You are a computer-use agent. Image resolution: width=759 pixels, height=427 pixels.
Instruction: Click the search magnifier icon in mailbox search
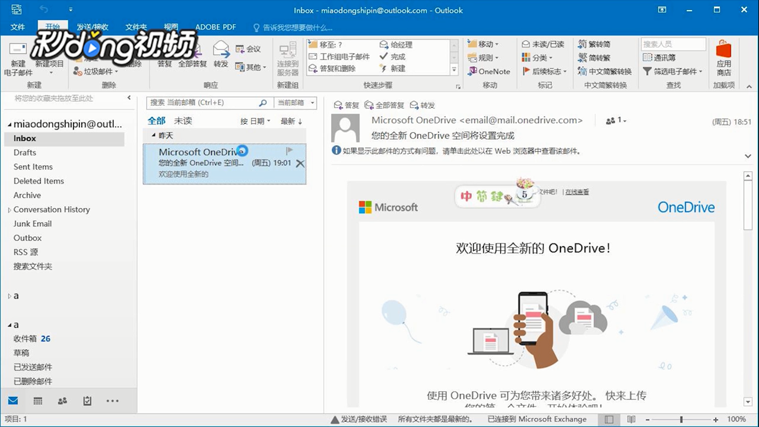(x=263, y=103)
